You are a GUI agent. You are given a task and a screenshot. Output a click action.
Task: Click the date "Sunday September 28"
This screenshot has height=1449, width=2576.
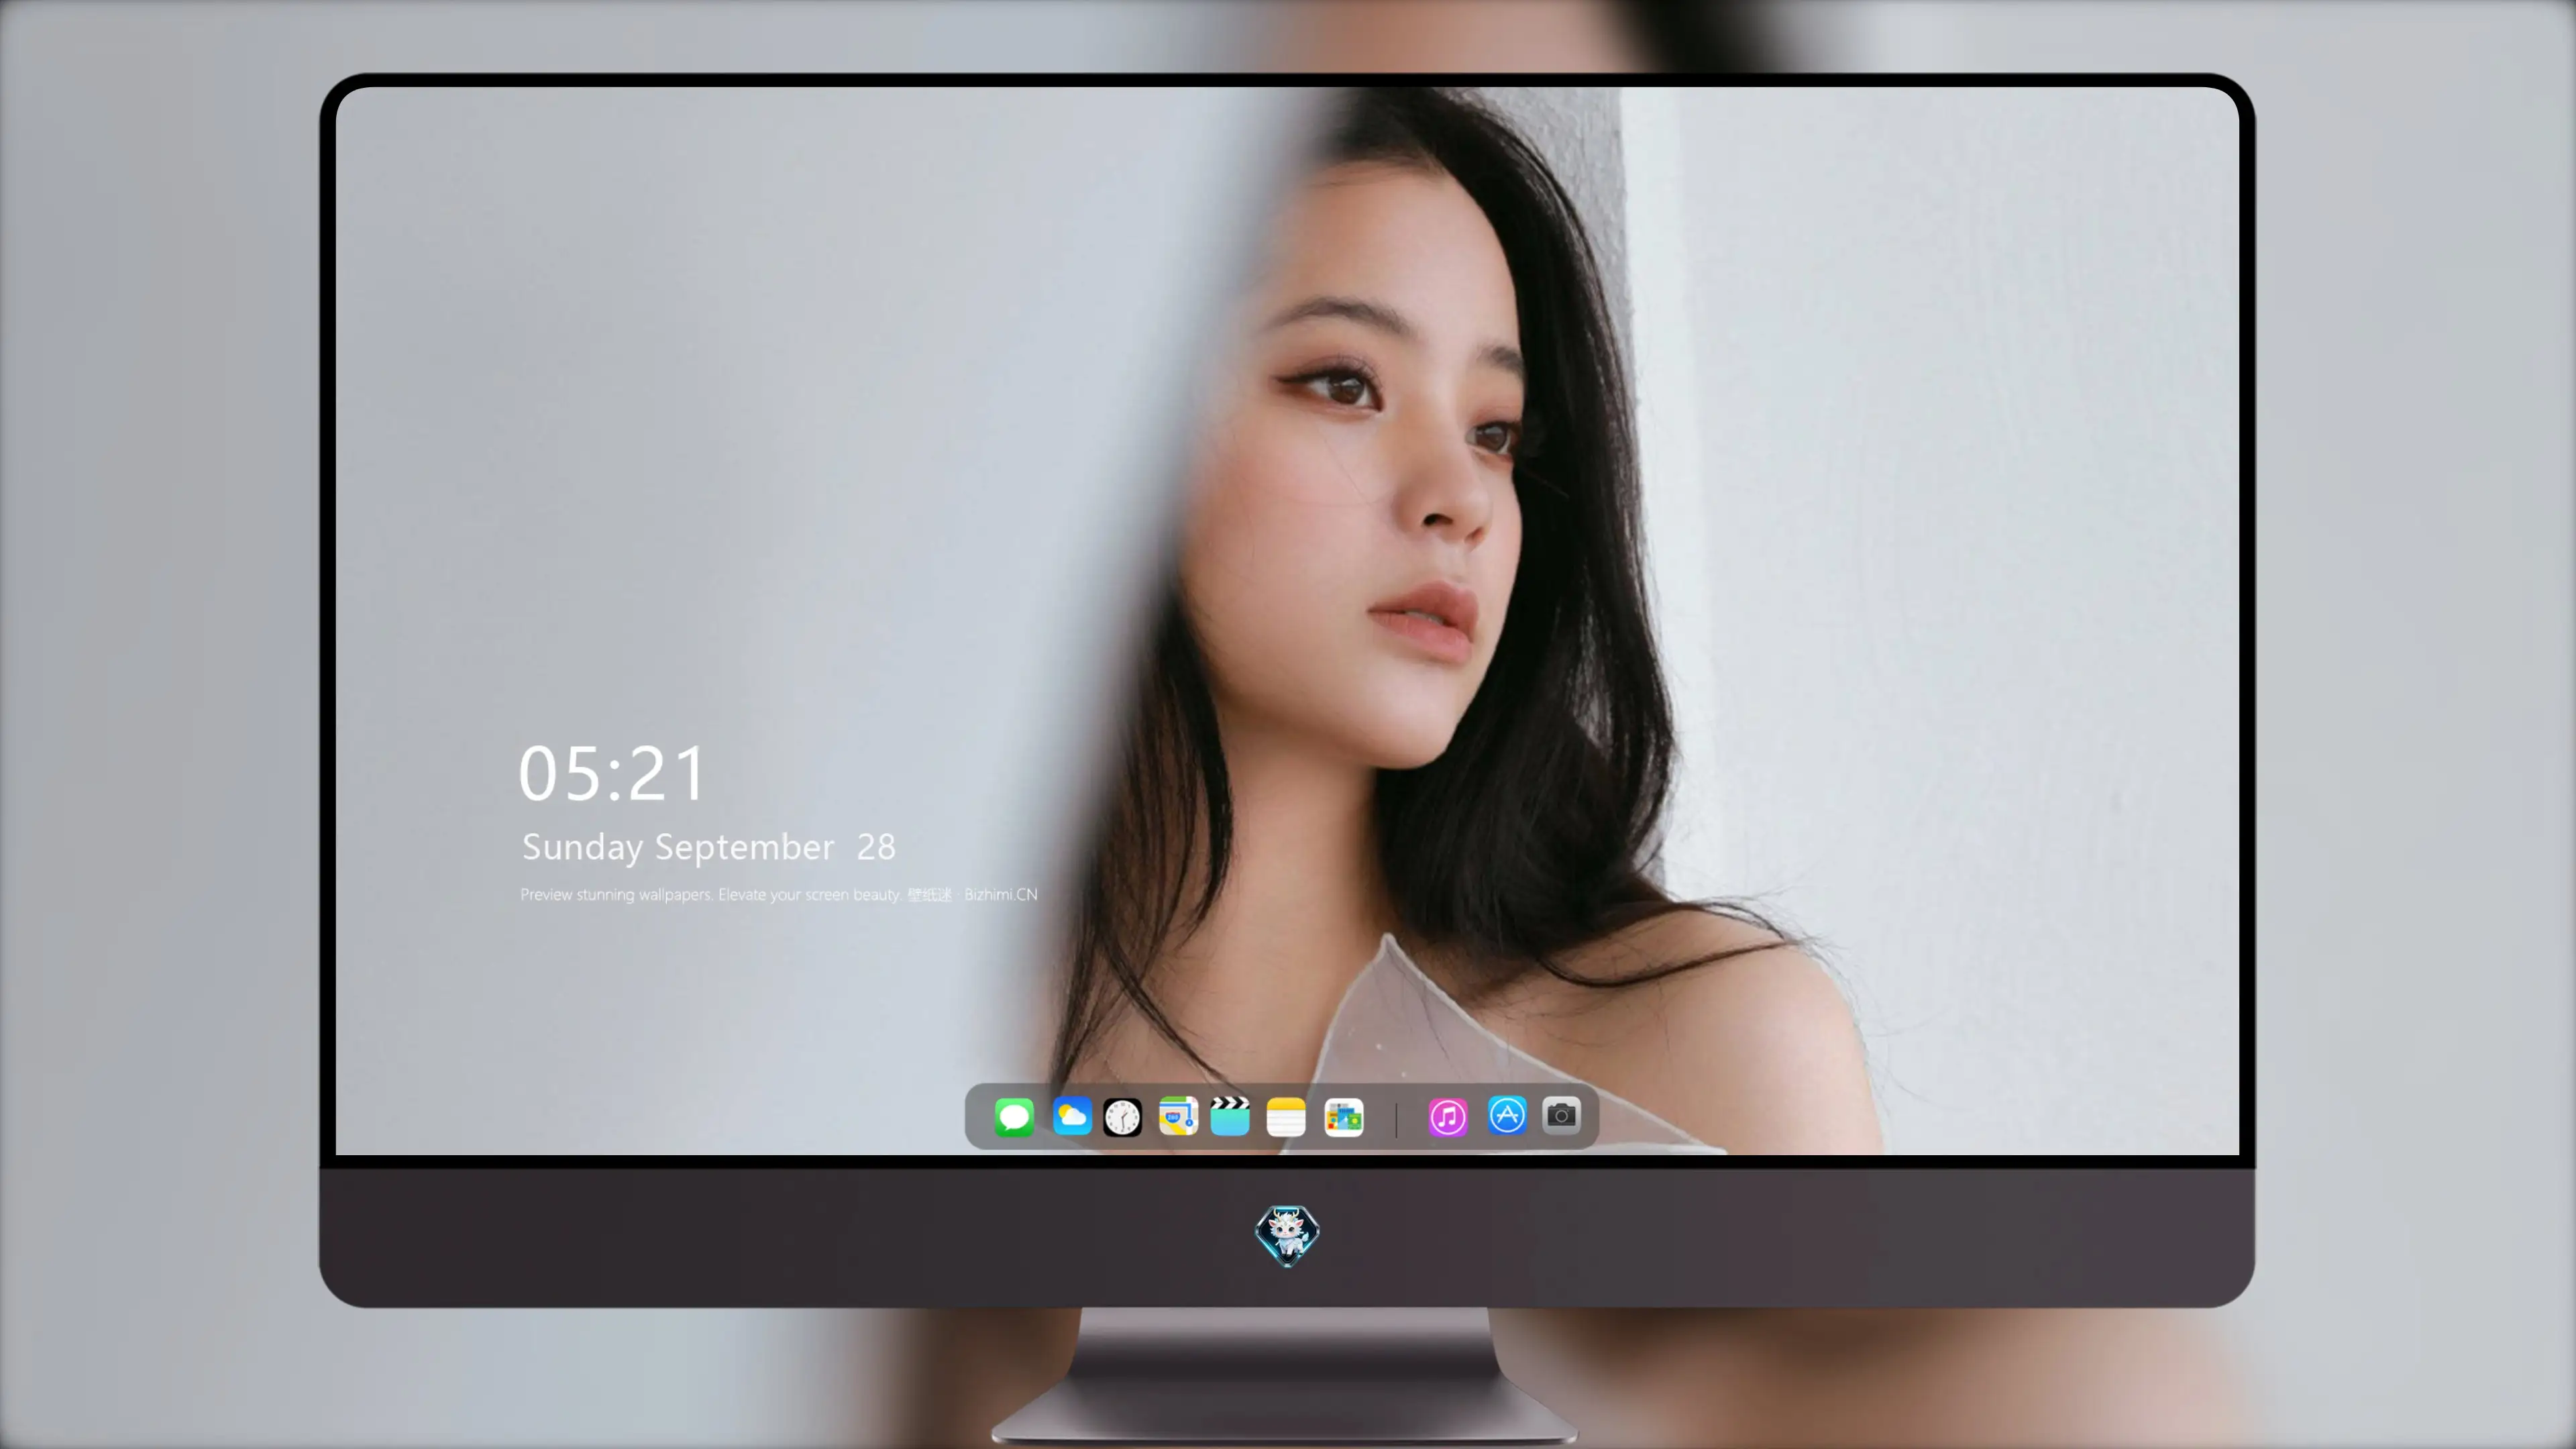pos(709,847)
